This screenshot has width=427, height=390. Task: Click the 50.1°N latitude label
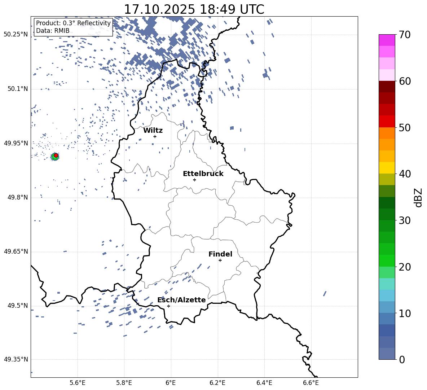click(18, 89)
